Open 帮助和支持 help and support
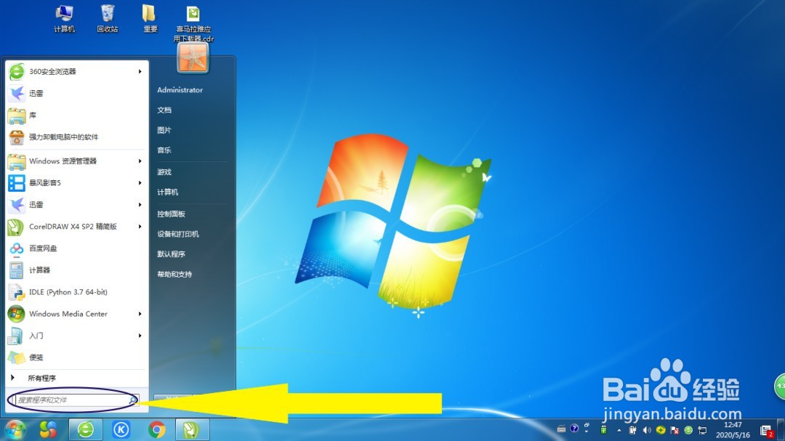This screenshot has width=785, height=441. (x=174, y=275)
